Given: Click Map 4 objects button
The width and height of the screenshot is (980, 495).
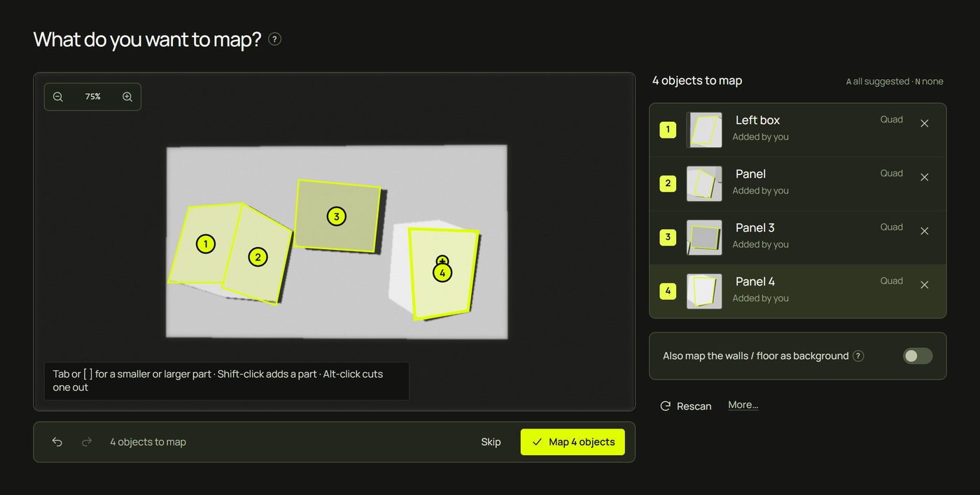Looking at the screenshot, I should click(x=573, y=442).
